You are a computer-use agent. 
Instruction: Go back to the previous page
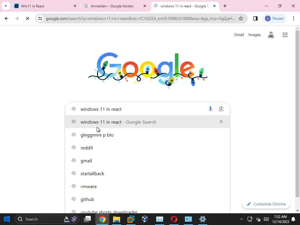6,18
